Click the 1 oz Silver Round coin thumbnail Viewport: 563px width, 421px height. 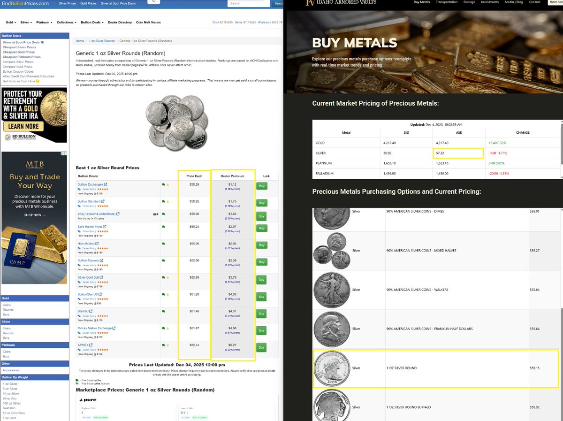(x=331, y=369)
